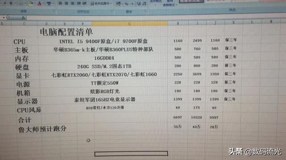Select column L header

(x=252, y=22)
